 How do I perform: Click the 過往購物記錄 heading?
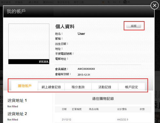point(103,99)
